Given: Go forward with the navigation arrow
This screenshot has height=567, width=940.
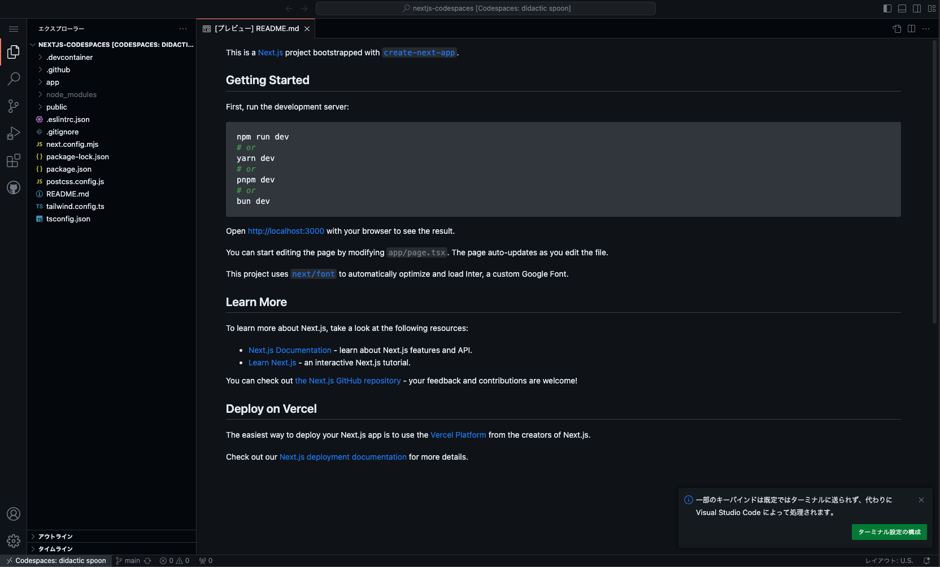Looking at the screenshot, I should 304,8.
